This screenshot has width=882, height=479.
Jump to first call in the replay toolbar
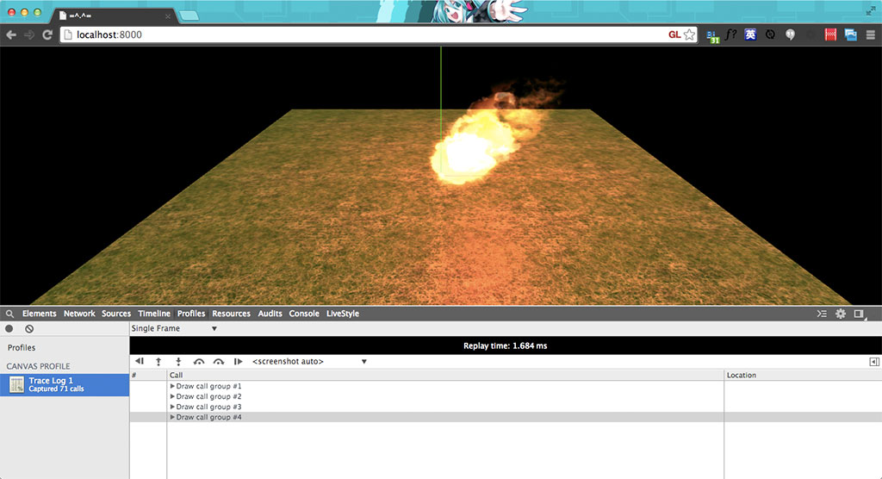point(140,362)
